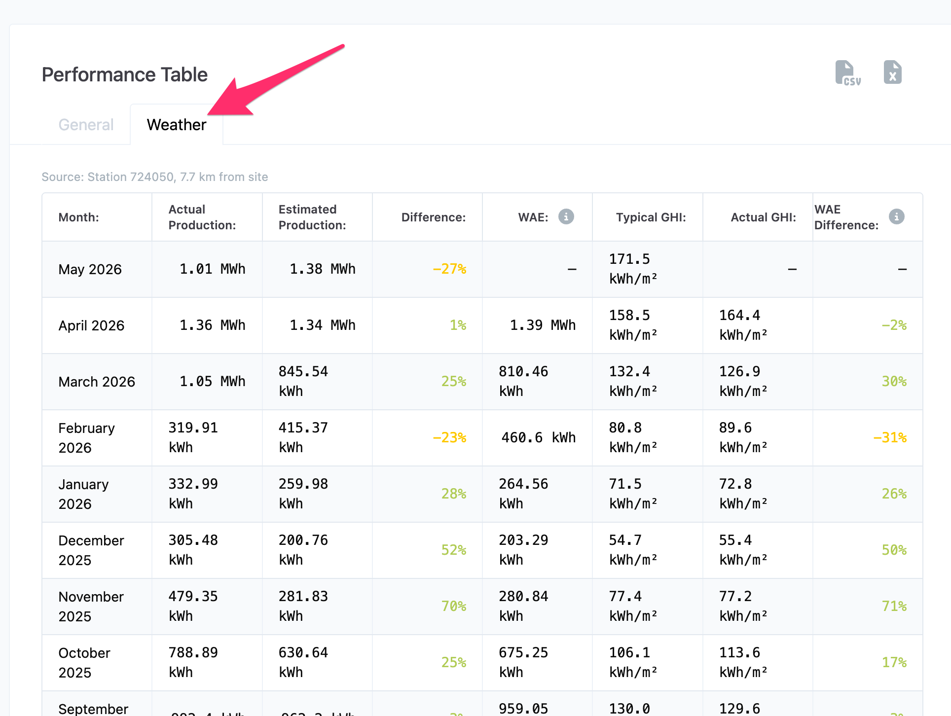The width and height of the screenshot is (951, 716).
Task: Show the WAE info tooltip icon
Action: (566, 216)
